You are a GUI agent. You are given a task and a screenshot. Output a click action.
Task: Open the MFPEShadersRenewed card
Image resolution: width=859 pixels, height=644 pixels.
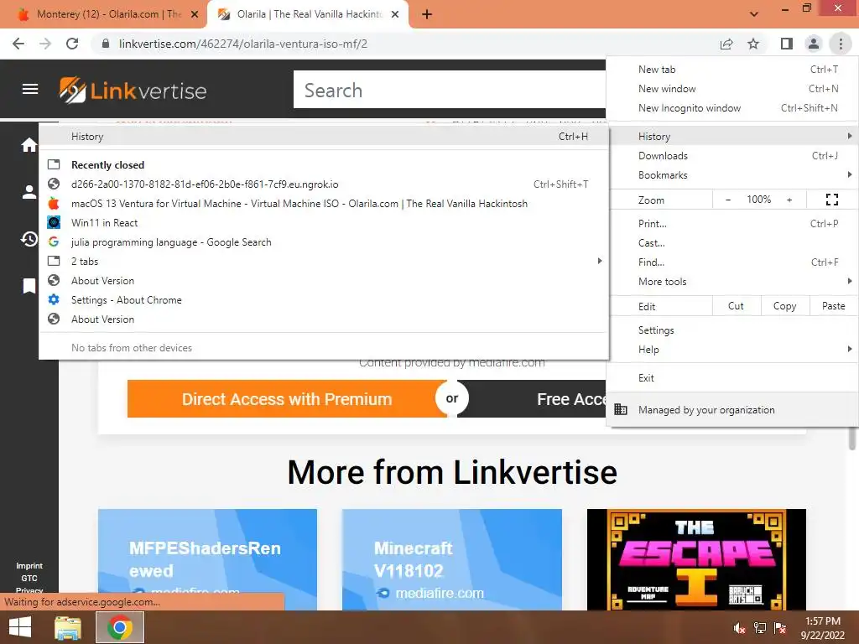(x=208, y=559)
